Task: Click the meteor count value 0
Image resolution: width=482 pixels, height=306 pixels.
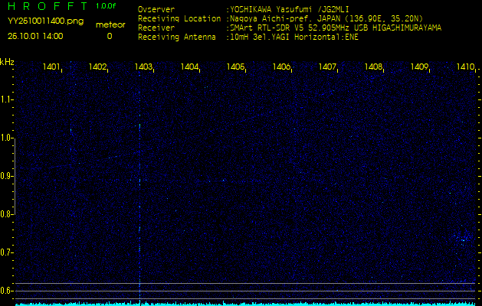Action: (x=110, y=36)
